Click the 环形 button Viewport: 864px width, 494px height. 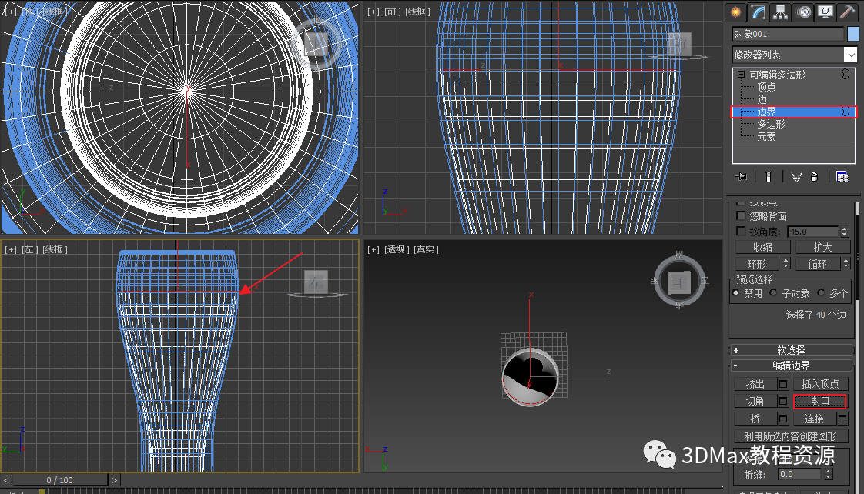point(756,264)
